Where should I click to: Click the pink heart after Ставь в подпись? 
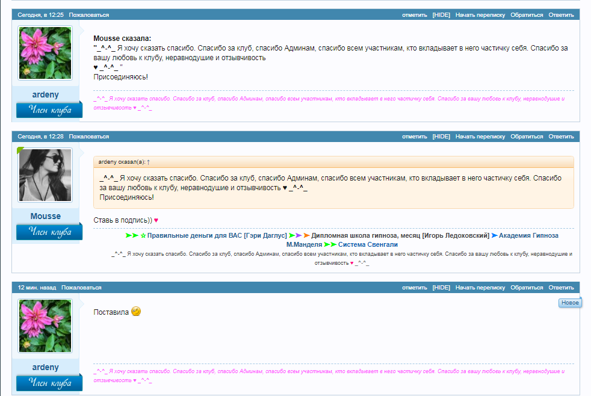click(156, 220)
